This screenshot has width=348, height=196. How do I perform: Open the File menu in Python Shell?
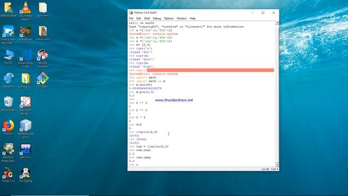[x=131, y=19]
